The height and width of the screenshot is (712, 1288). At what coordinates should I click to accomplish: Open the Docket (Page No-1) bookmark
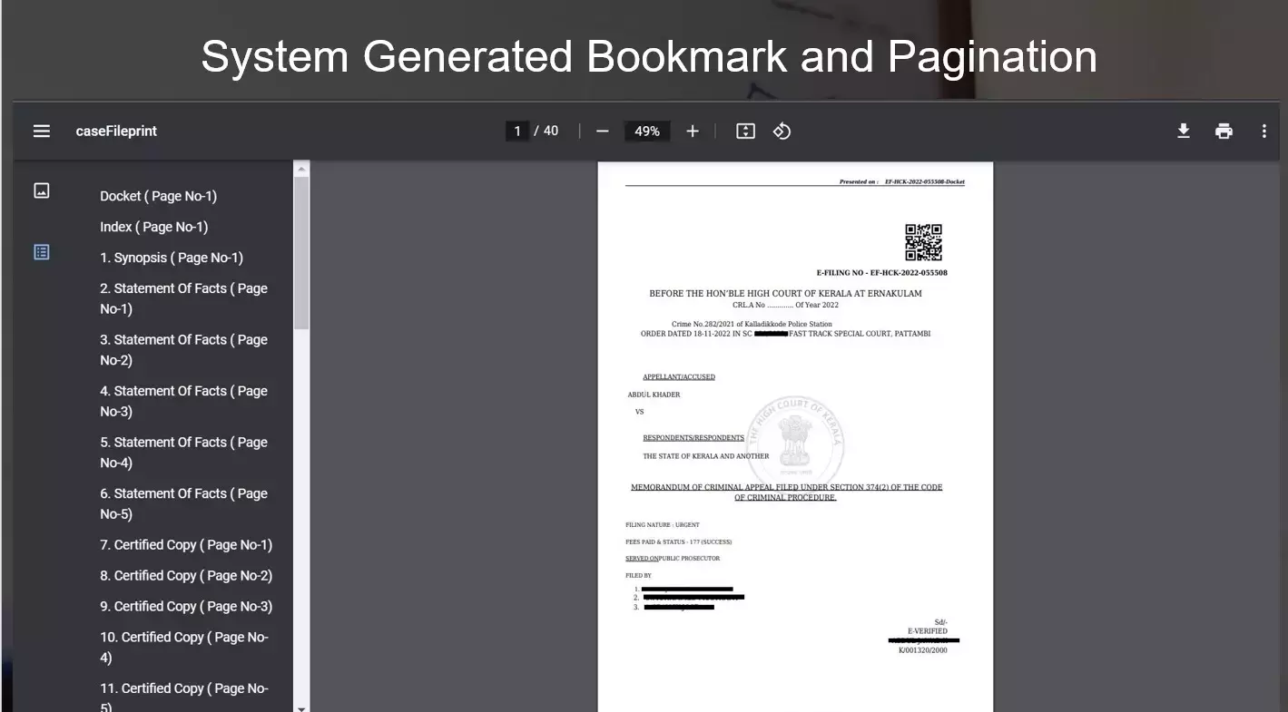point(158,196)
